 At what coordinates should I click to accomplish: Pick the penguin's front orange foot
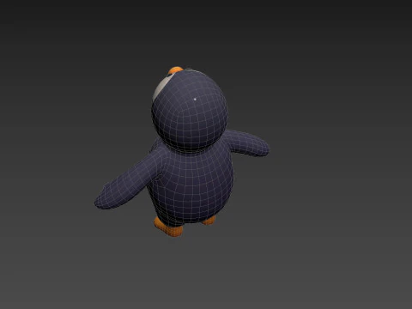tap(169, 227)
